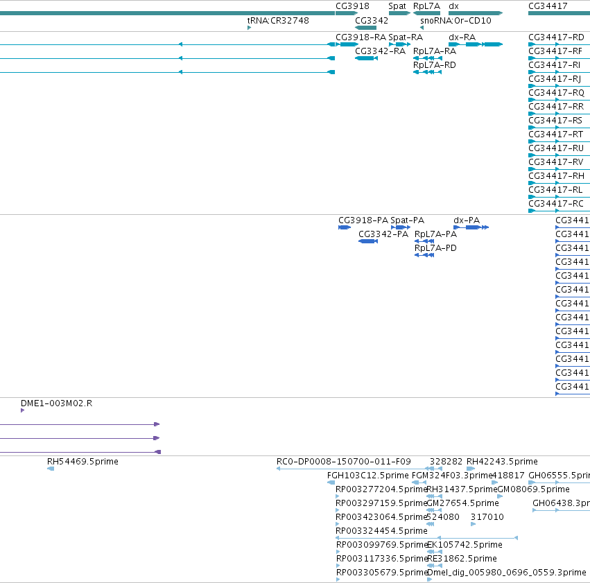Select EST RP003324454.5prime
The width and height of the screenshot is (590, 583).
[x=381, y=531]
